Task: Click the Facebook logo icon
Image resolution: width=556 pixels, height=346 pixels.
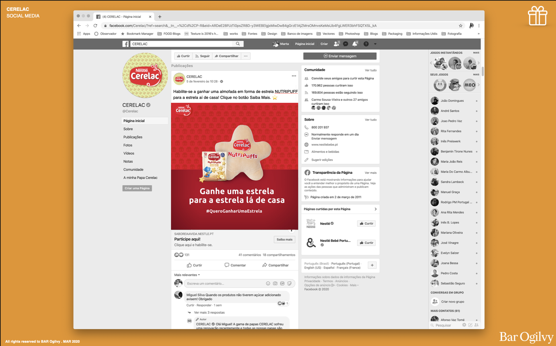Action: (x=125, y=44)
